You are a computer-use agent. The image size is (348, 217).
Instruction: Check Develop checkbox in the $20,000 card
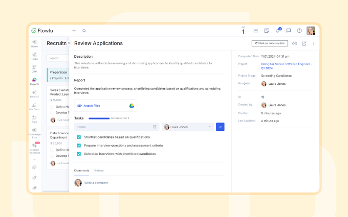(52, 156)
